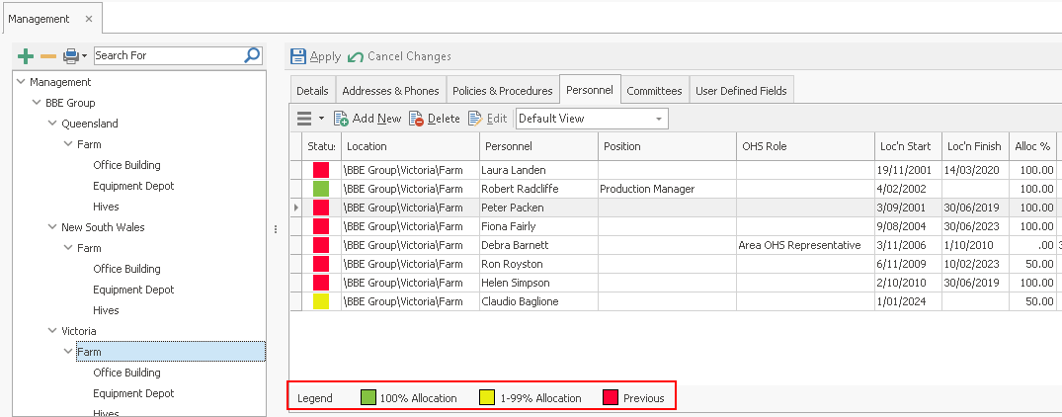The image size is (1062, 417).
Task: Open the User Defined Fields tab
Action: click(741, 91)
